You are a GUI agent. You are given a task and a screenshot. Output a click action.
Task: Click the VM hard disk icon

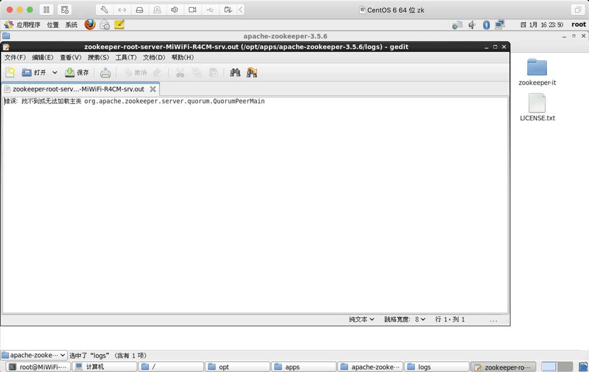[x=139, y=10]
